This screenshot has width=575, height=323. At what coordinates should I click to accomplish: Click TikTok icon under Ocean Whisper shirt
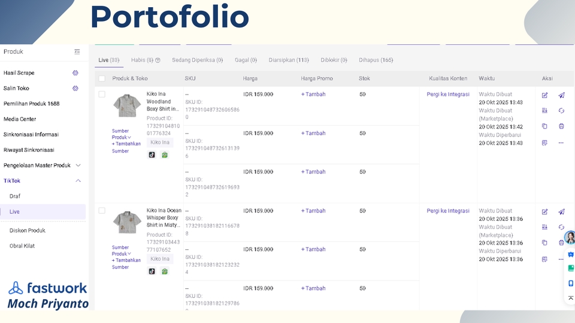click(152, 272)
